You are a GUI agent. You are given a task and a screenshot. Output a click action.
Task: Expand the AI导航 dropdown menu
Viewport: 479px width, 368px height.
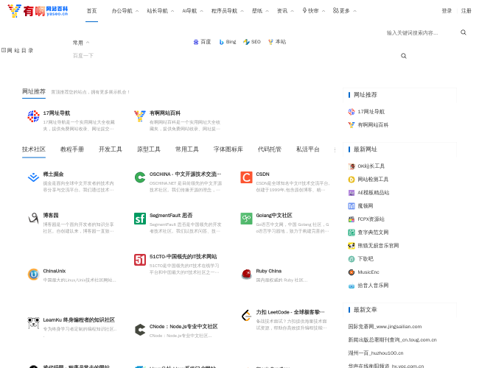pyautogui.click(x=192, y=11)
